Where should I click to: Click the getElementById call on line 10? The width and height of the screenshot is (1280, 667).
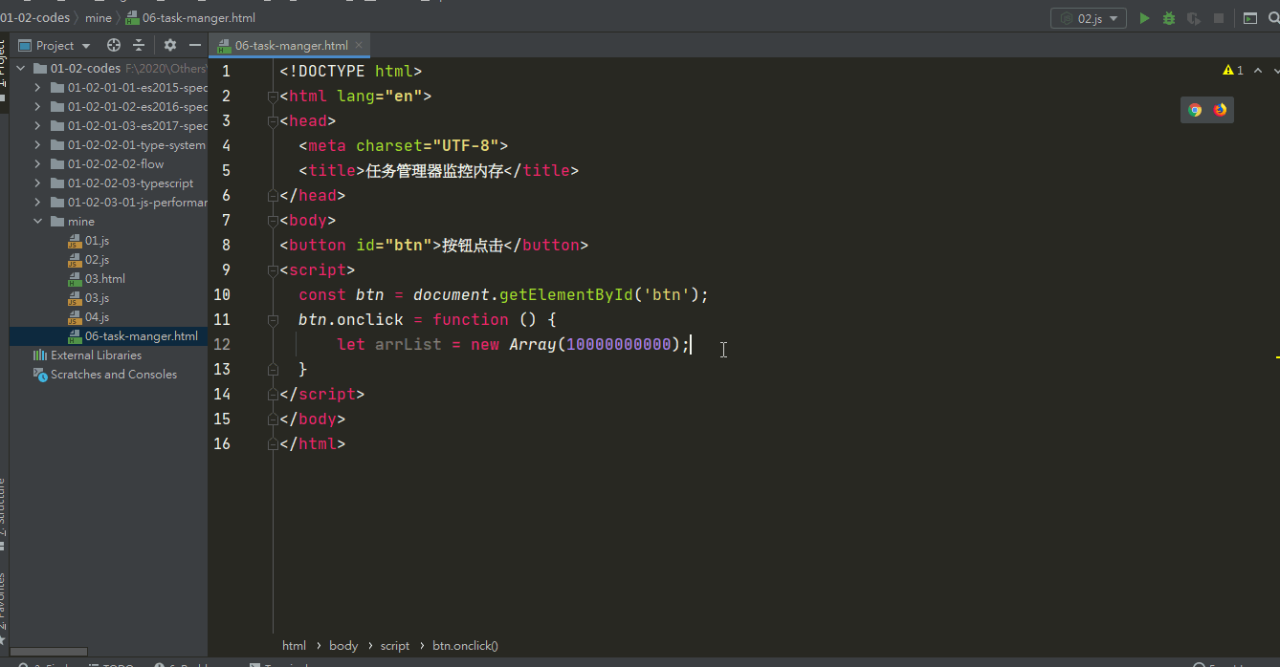[566, 294]
